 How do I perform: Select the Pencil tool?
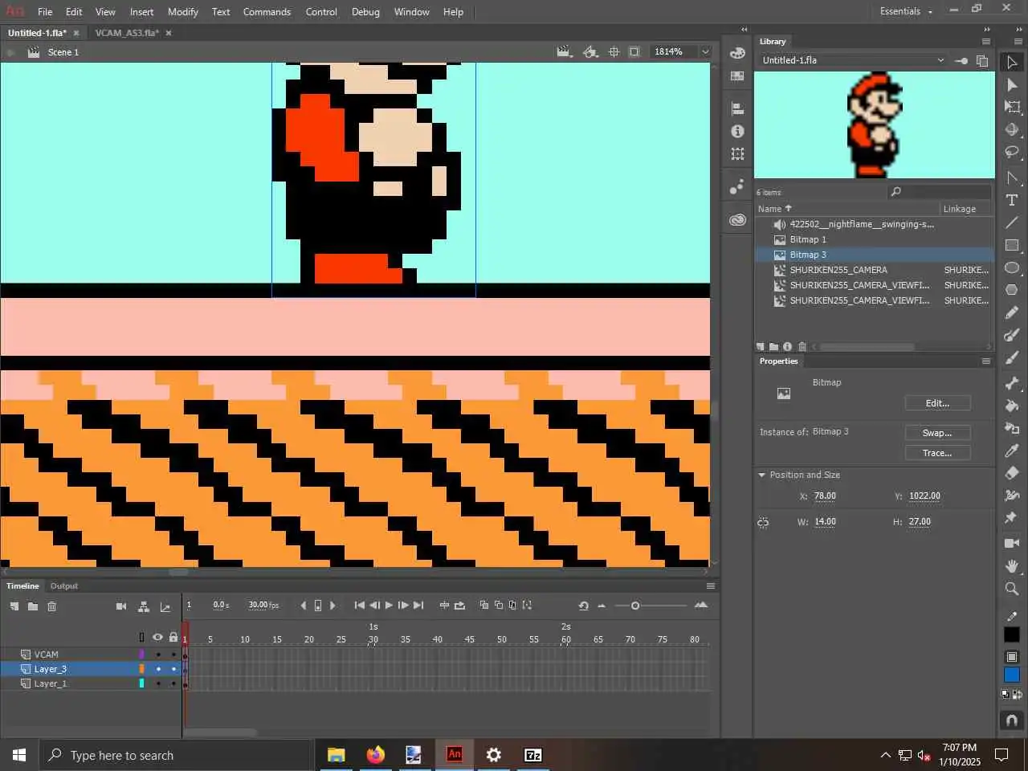1012,312
